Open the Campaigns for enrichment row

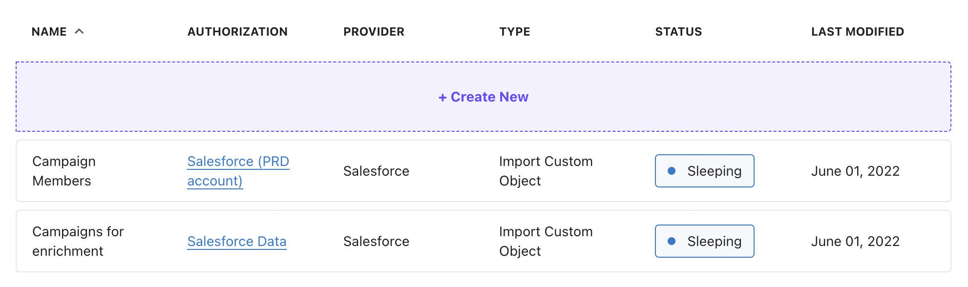click(78, 241)
